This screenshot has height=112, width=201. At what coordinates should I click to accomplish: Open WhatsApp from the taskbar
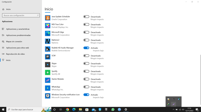point(113,109)
